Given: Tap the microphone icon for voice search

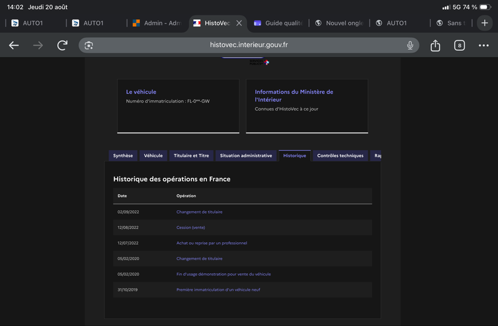Looking at the screenshot, I should pos(410,45).
